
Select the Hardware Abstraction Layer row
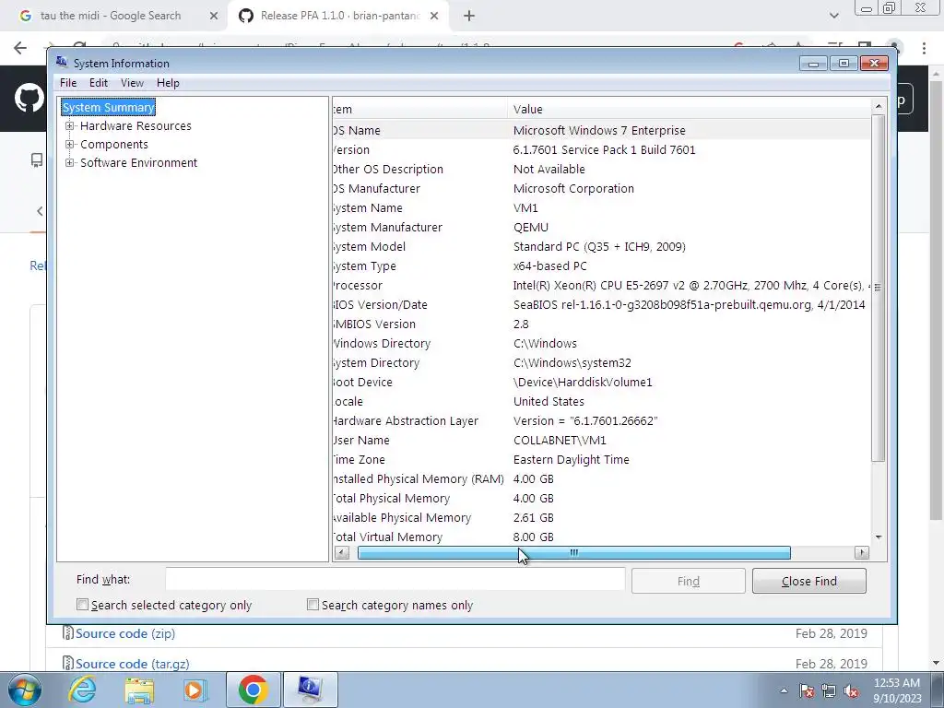coord(601,420)
